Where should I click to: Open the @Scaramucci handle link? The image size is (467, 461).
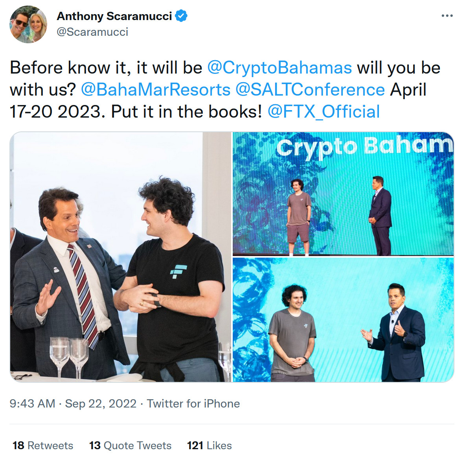[92, 32]
